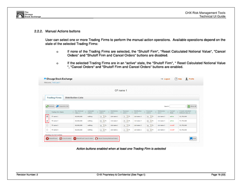Click 'nothing' automatic action in TF name 1 row
242x187 pixels.
90,117
